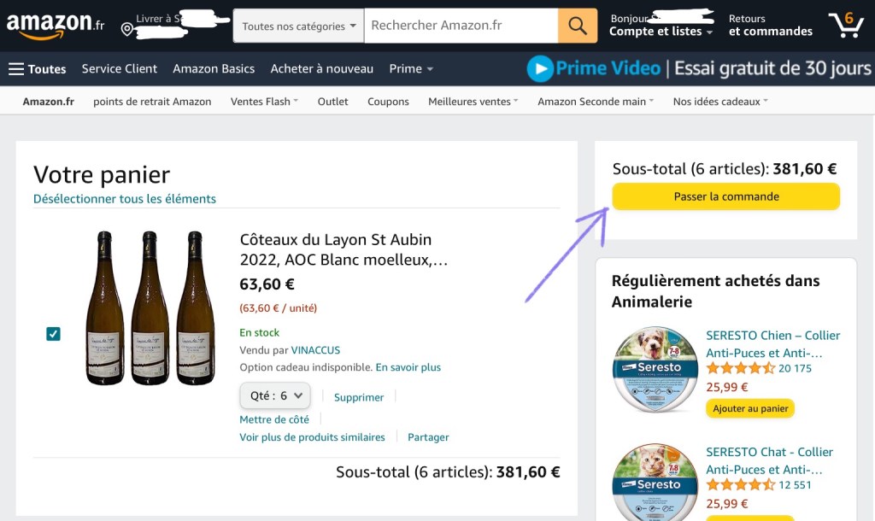Open the Toutes hamburger menu
The image size is (875, 521).
[x=38, y=68]
